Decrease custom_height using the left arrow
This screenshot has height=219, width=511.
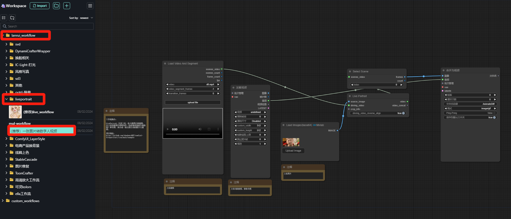(235, 130)
